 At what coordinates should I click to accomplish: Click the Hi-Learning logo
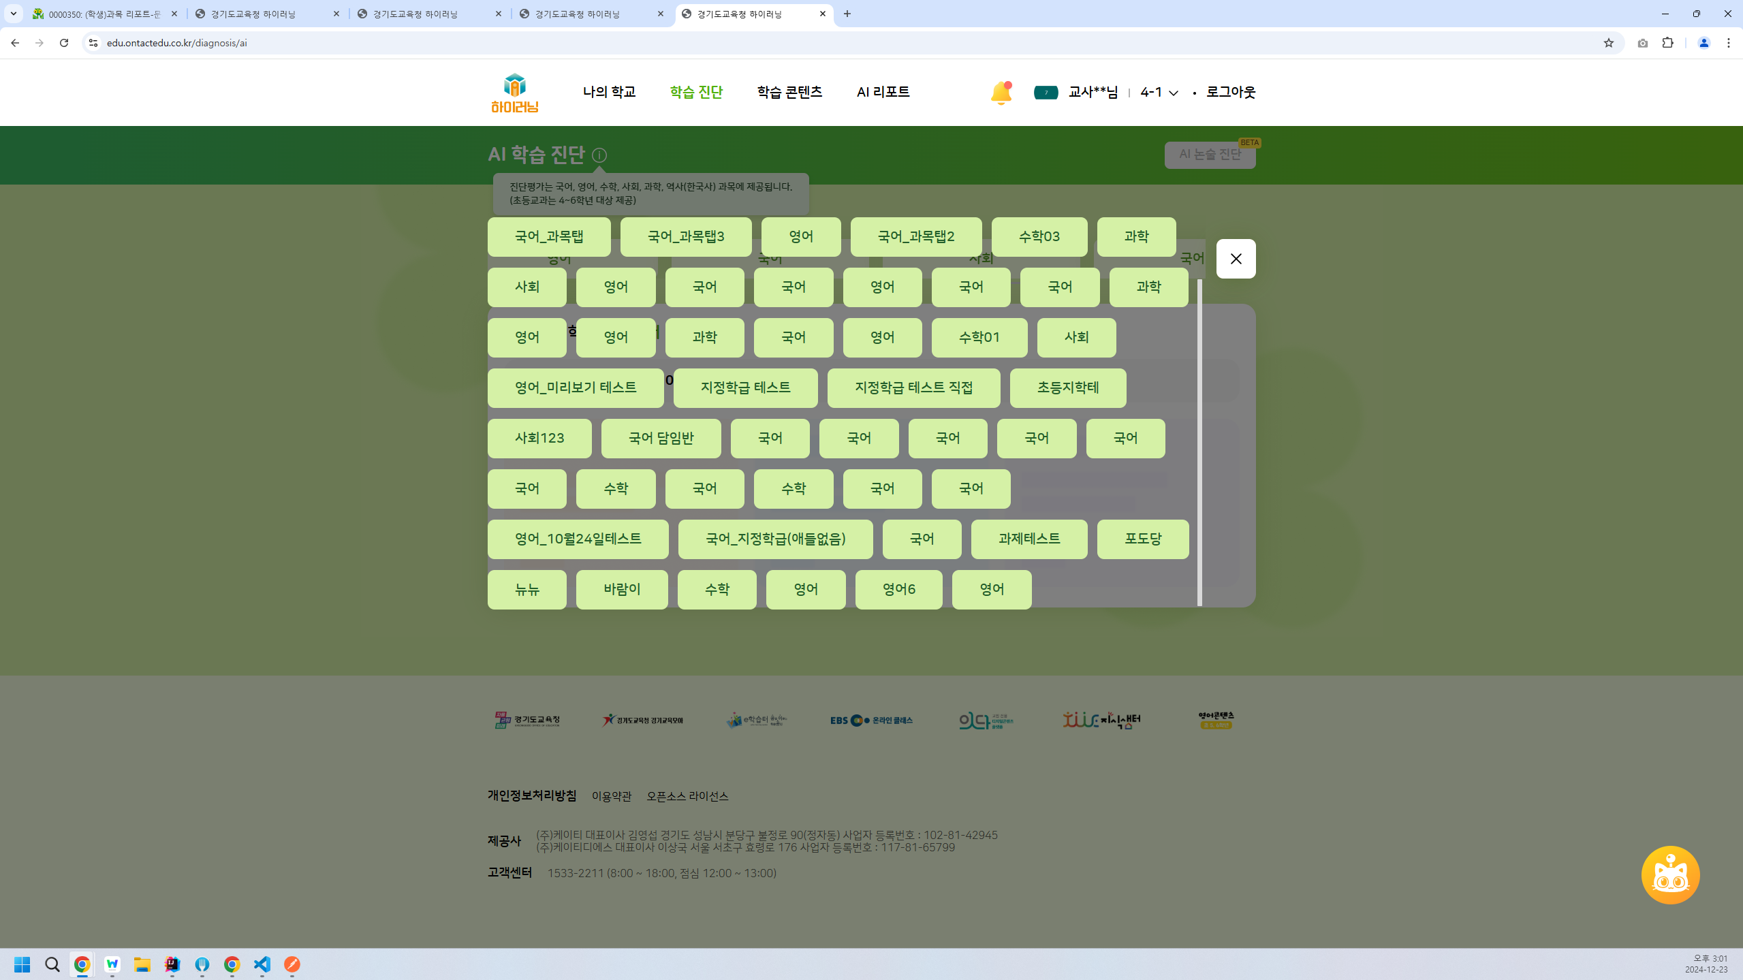point(515,93)
